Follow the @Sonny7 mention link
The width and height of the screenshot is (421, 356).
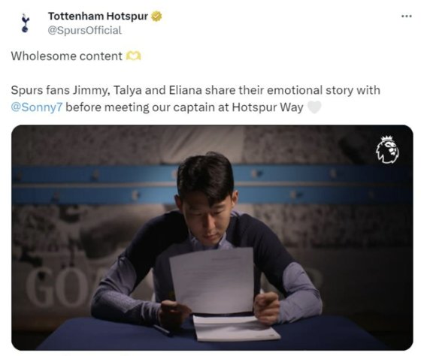point(37,107)
